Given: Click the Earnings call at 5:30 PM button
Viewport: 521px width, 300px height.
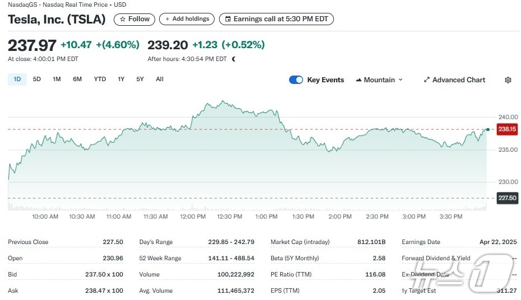Looking at the screenshot, I should 276,19.
